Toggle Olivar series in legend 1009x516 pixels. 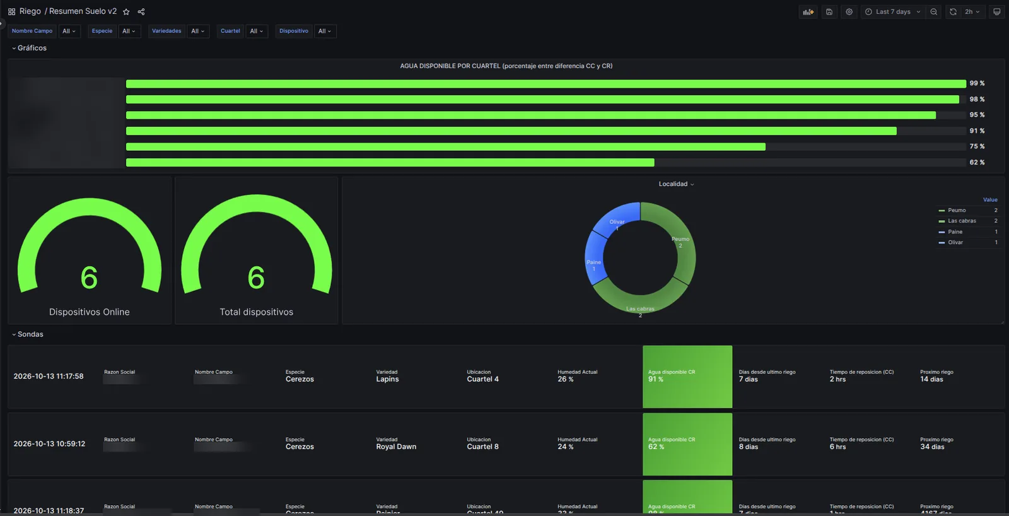(x=955, y=242)
